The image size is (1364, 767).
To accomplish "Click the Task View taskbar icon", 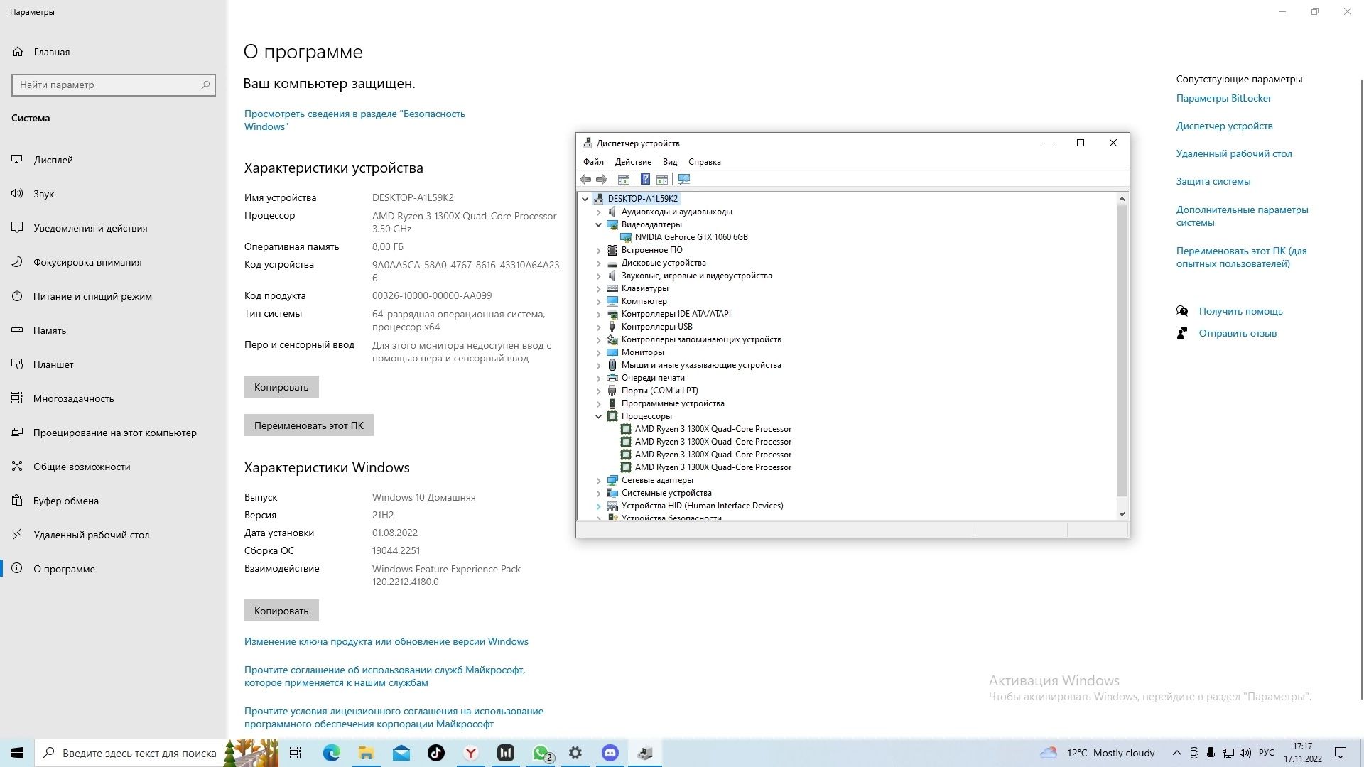I will (x=296, y=753).
